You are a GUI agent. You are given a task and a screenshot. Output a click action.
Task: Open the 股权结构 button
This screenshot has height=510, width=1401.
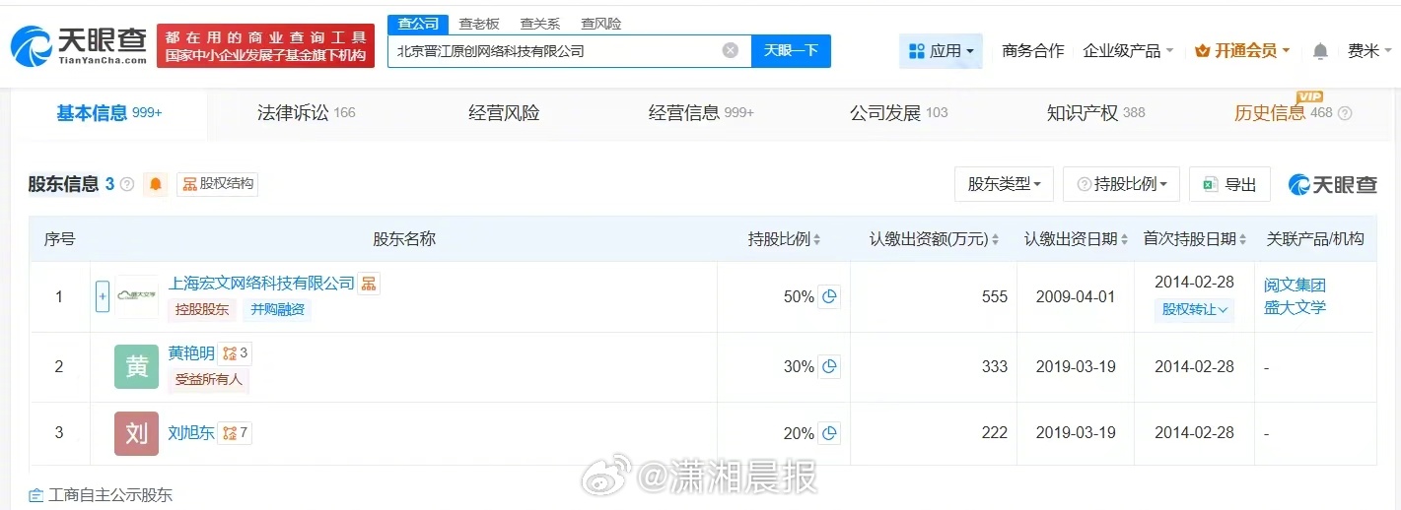(218, 184)
